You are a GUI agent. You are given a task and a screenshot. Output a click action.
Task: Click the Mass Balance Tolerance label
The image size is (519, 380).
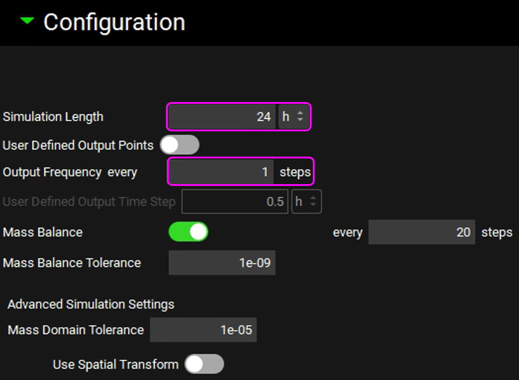72,263
